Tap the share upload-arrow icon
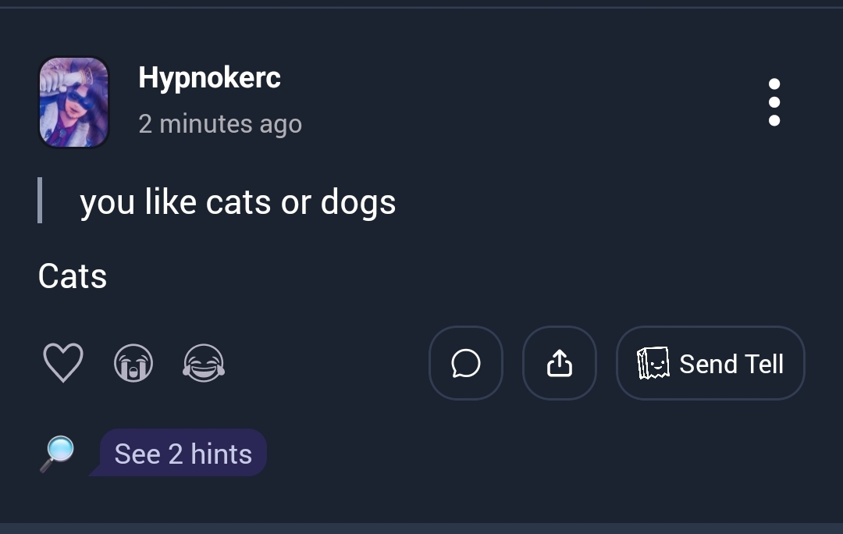 560,363
